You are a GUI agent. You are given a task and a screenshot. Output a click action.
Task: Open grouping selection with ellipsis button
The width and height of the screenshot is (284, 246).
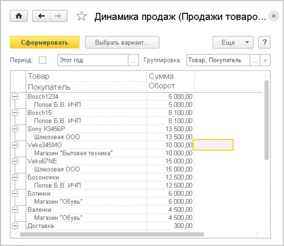255,60
